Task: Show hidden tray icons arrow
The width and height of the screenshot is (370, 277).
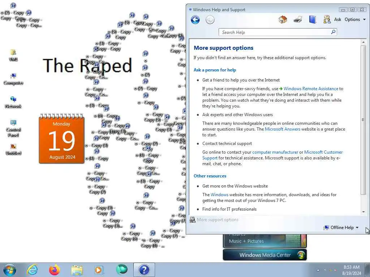Action: 318,270
